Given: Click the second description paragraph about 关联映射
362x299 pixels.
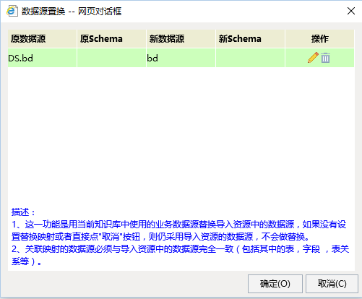Looking at the screenshot, I should coord(180,255).
